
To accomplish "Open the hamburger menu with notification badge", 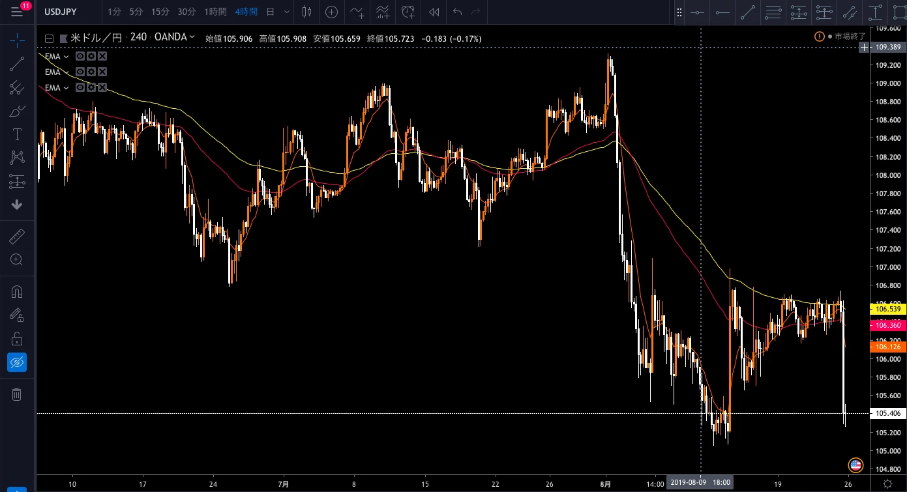I will tap(17, 12).
